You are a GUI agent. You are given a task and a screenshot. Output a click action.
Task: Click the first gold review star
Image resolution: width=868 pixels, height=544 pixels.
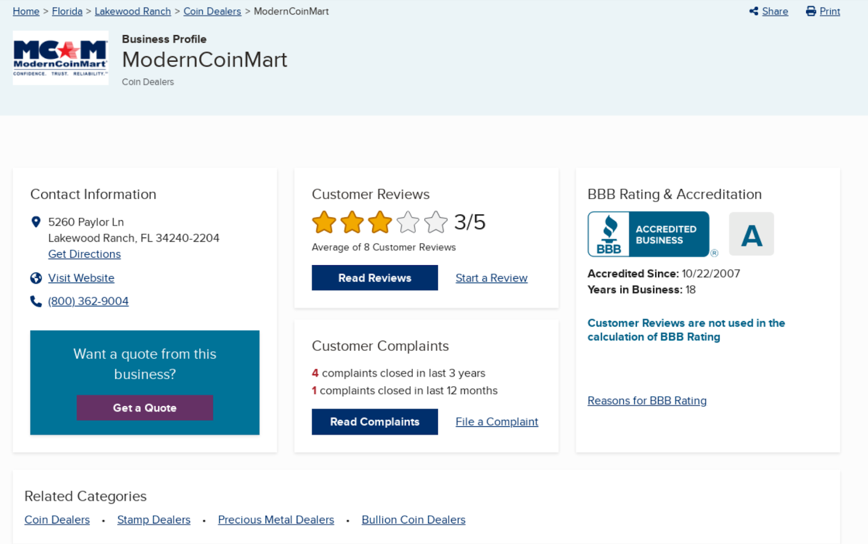click(x=324, y=222)
